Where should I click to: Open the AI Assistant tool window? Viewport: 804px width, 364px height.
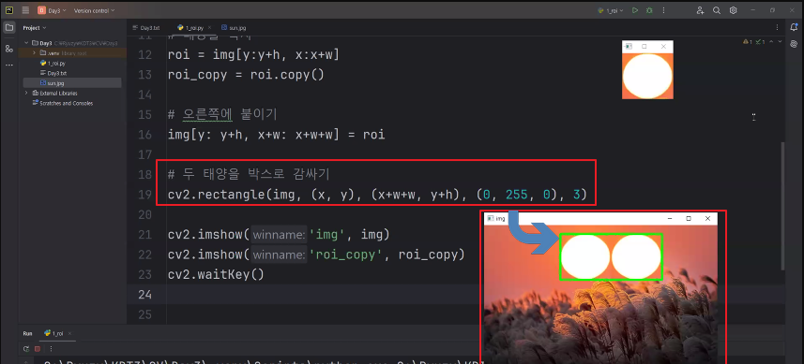coord(795,45)
